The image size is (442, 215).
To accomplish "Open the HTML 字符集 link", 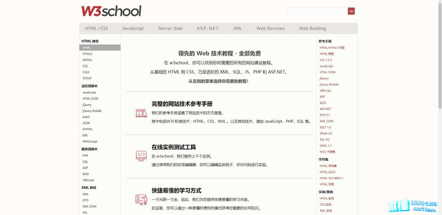I will point(328,166).
